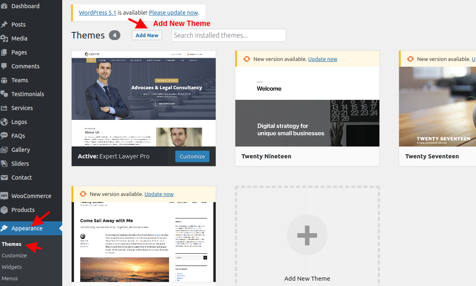Click the Posts pushpin icon
This screenshot has height=286, width=476.
point(4,25)
